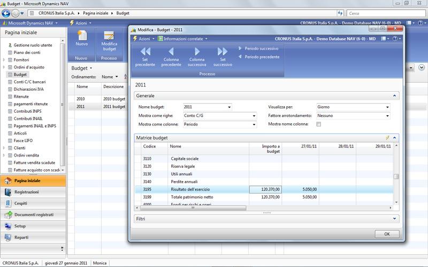The height and width of the screenshot is (267, 428).
Task: Open the Fattore arrotondamento dropdown
Action: point(387,116)
